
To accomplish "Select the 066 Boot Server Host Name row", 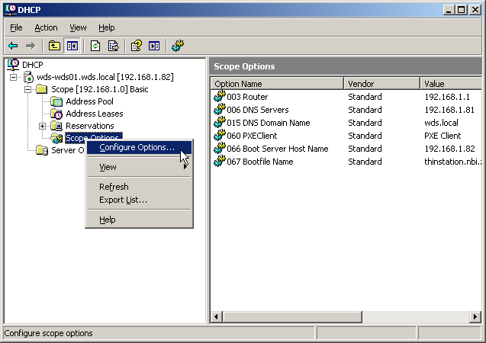I will (346, 149).
